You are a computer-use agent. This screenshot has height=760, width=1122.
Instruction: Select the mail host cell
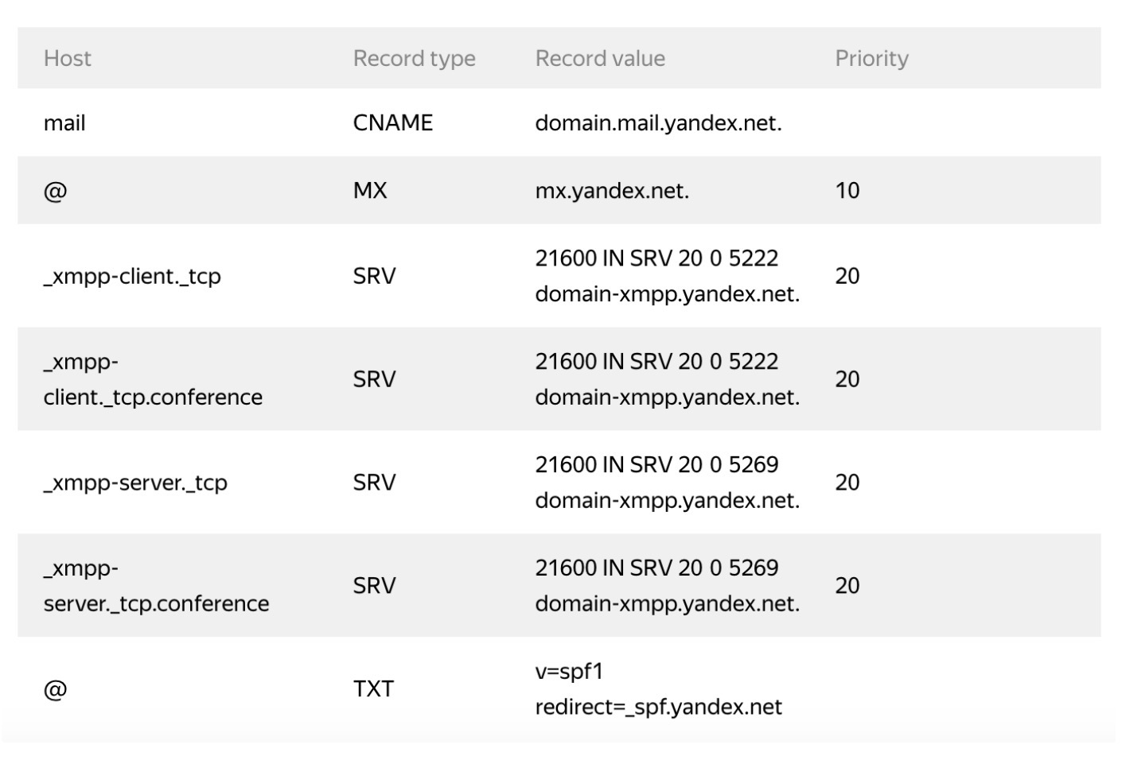coord(64,123)
